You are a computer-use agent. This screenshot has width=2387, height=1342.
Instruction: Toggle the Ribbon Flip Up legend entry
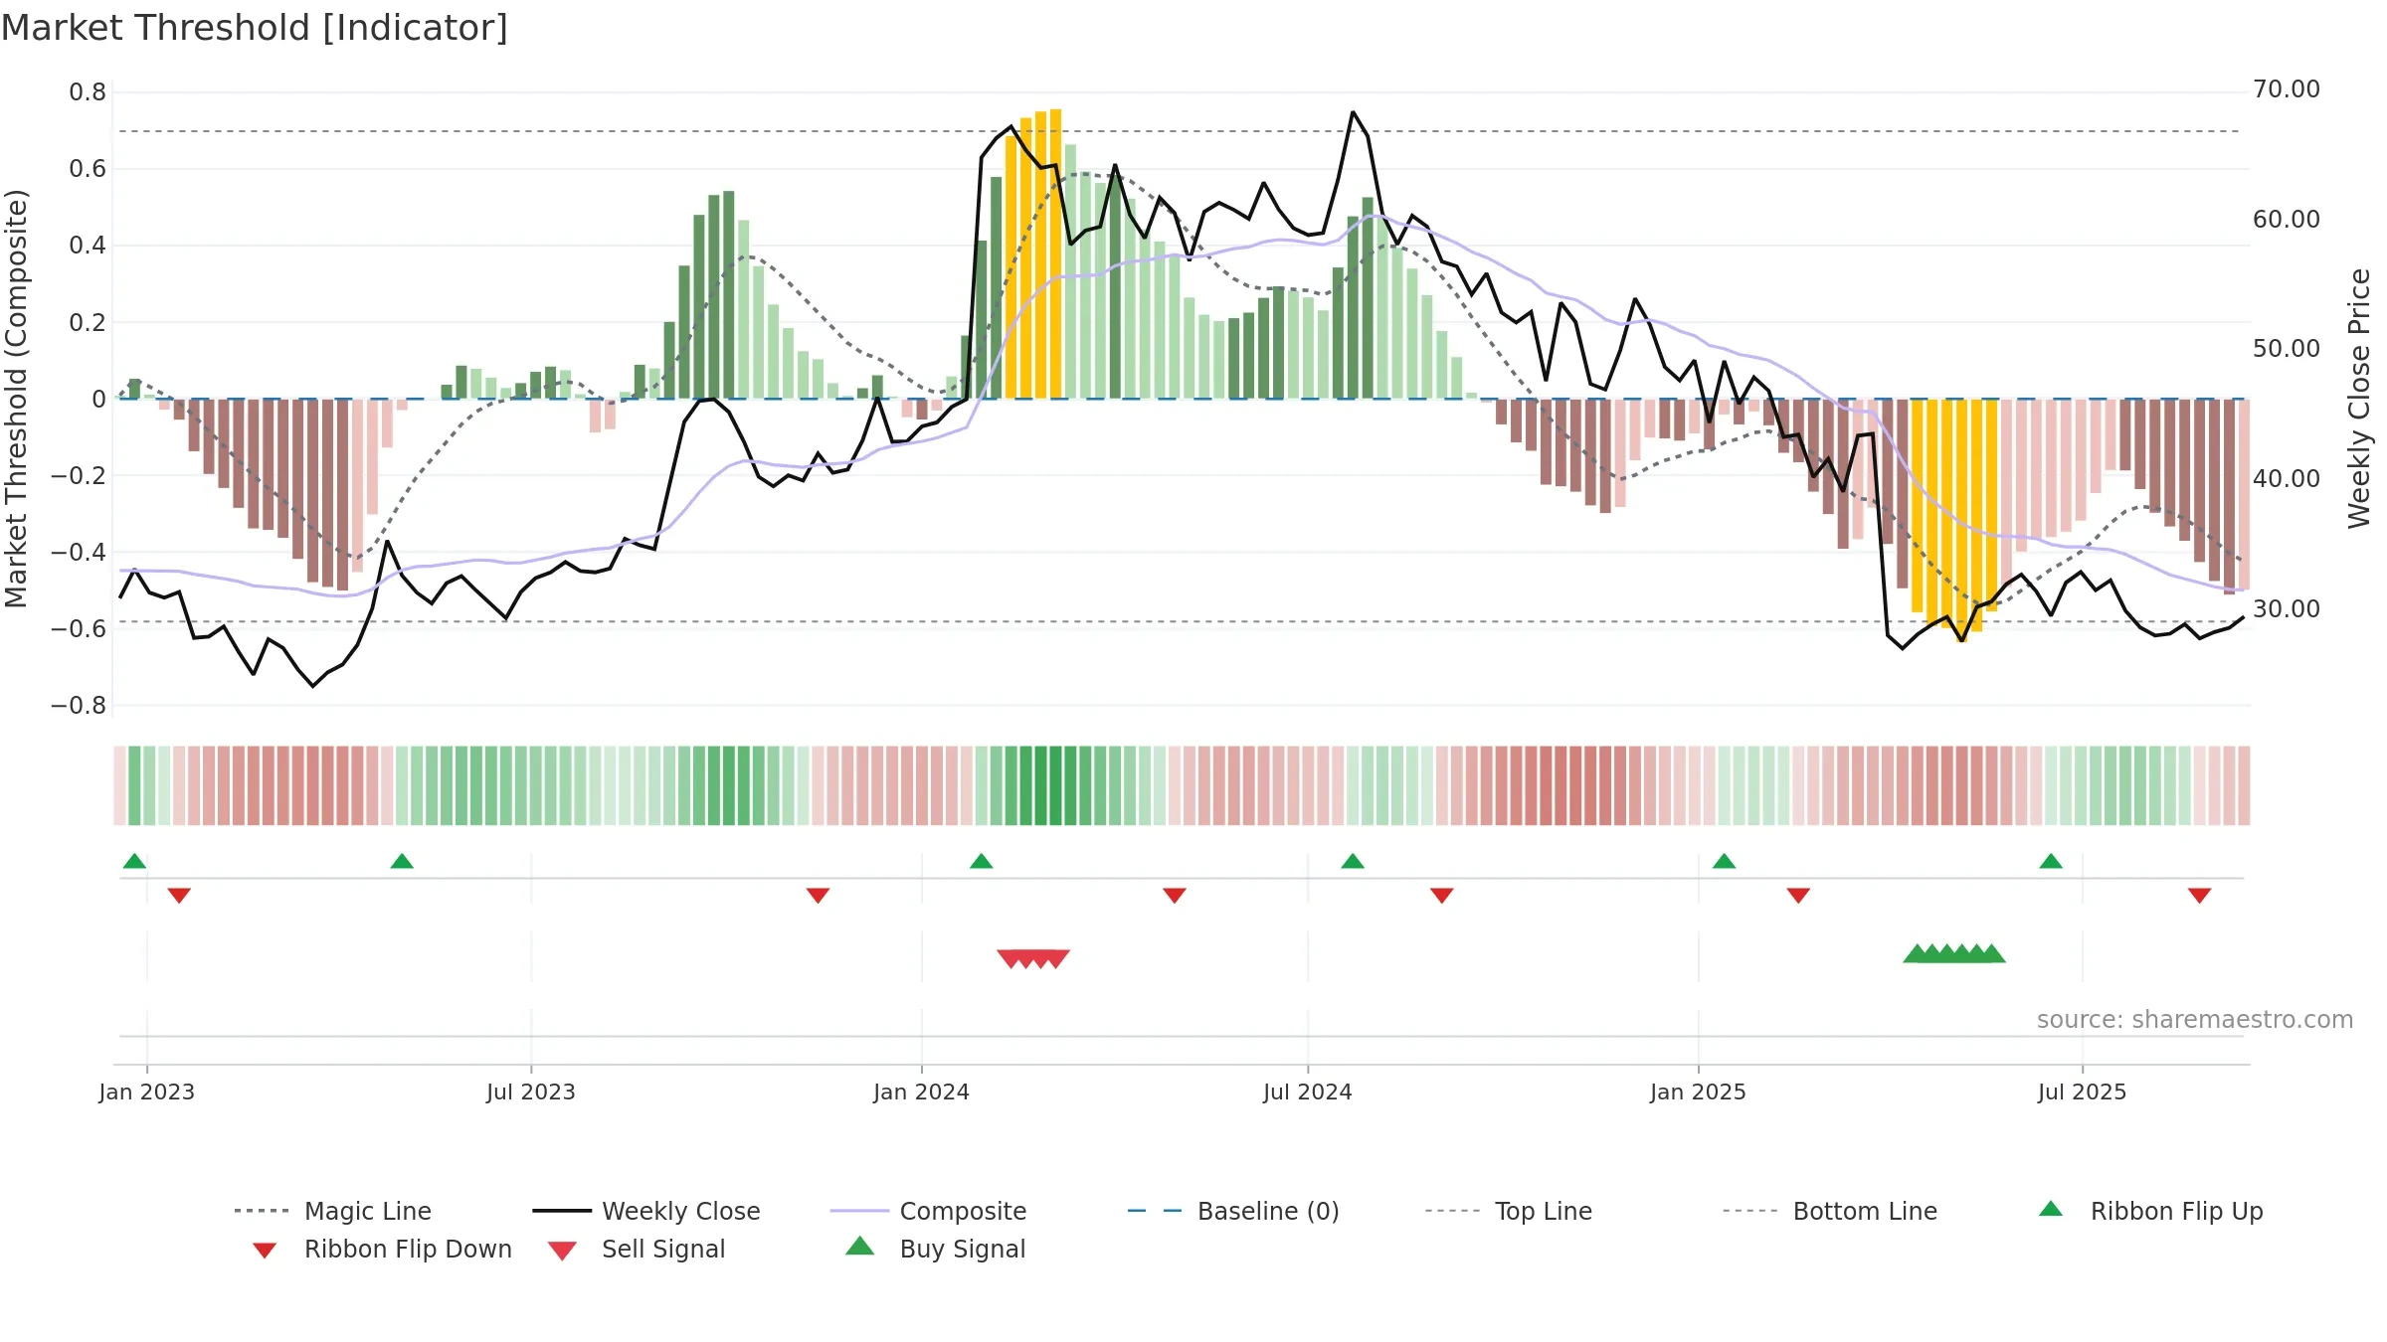pyautogui.click(x=2150, y=1211)
